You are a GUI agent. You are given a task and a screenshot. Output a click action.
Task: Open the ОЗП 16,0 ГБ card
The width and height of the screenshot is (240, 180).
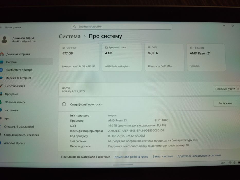tap(165, 57)
